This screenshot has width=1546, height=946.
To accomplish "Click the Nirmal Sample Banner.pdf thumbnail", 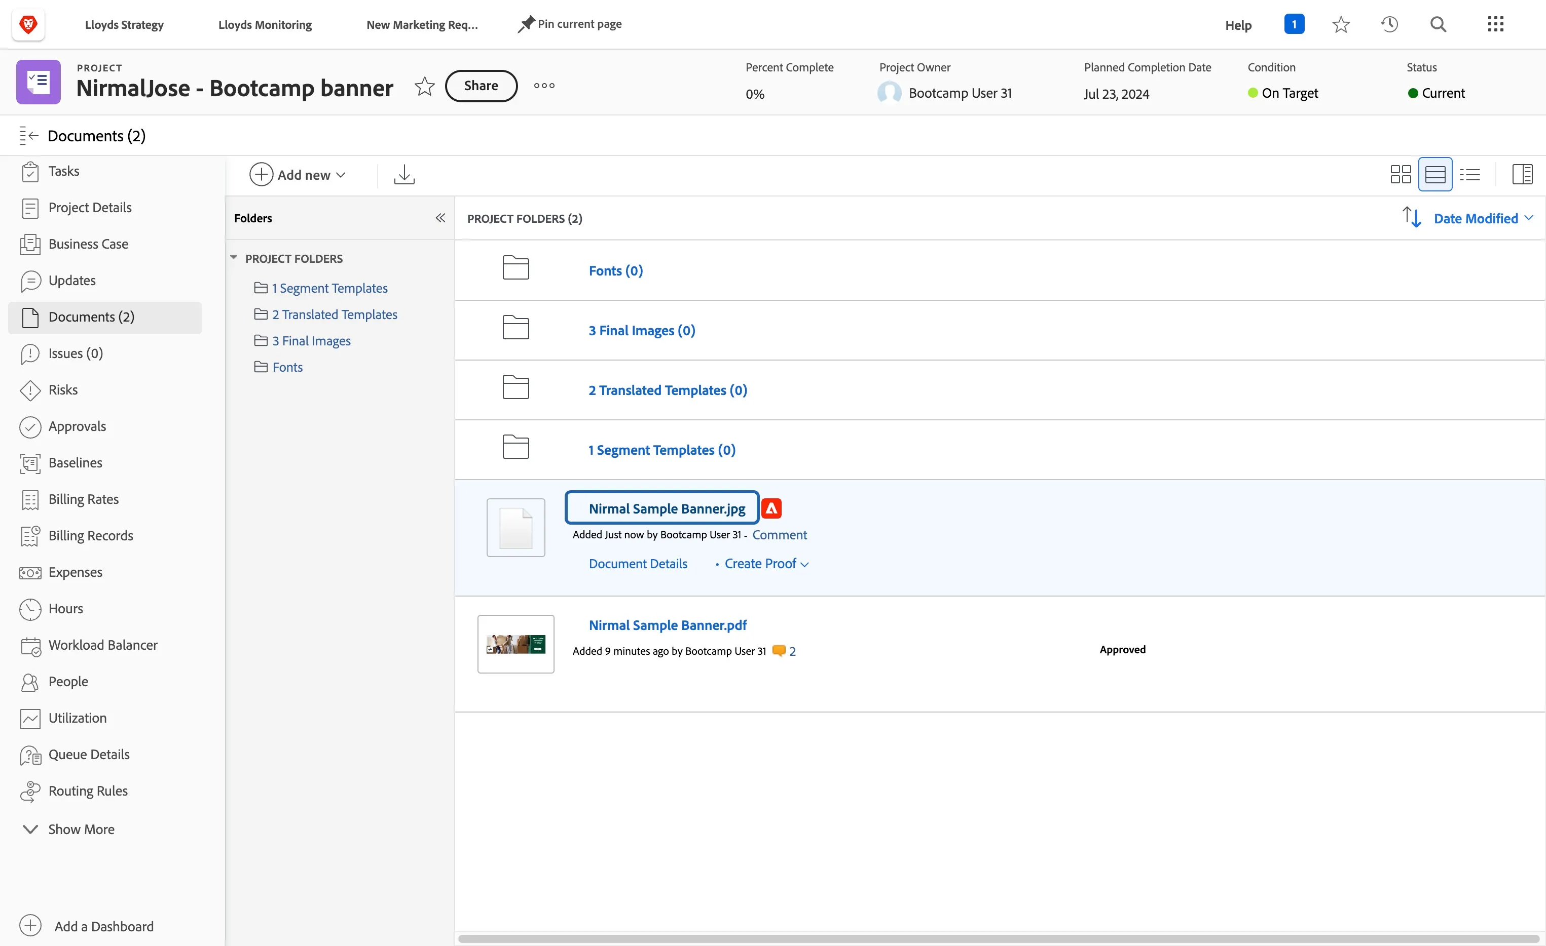I will click(x=516, y=644).
